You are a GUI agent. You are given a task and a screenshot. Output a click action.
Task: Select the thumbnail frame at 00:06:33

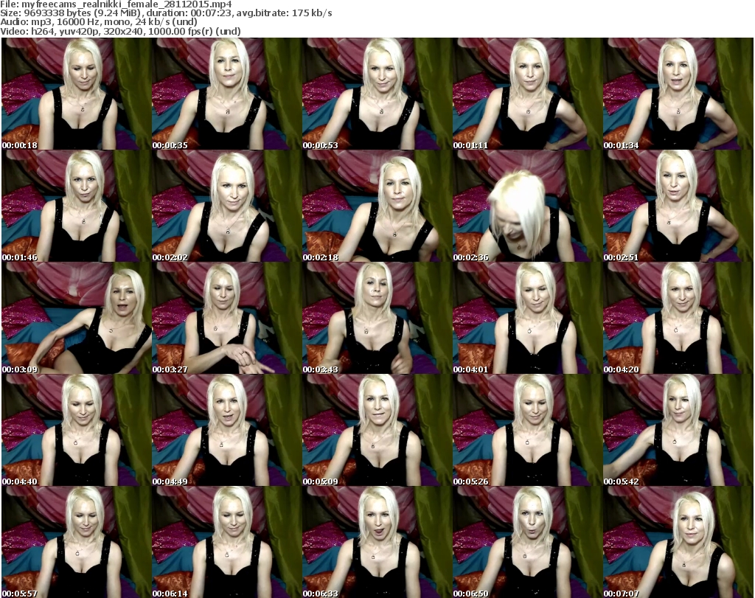(x=377, y=542)
